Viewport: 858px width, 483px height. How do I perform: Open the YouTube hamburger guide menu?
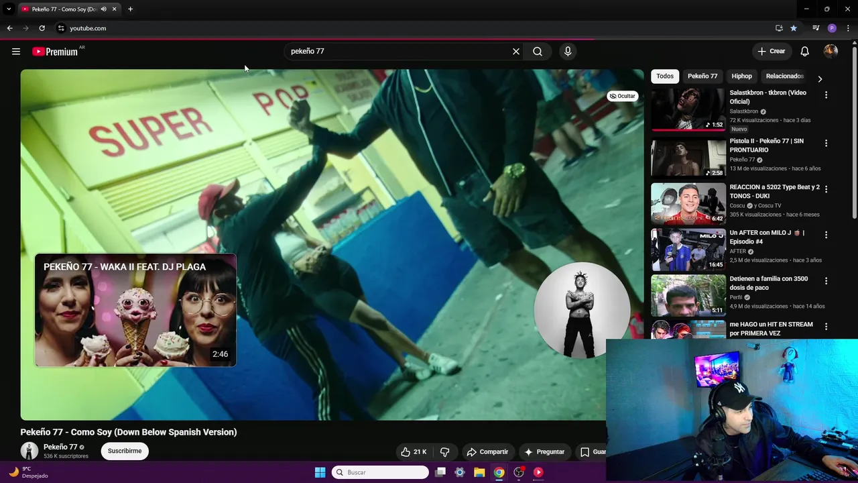tap(16, 51)
